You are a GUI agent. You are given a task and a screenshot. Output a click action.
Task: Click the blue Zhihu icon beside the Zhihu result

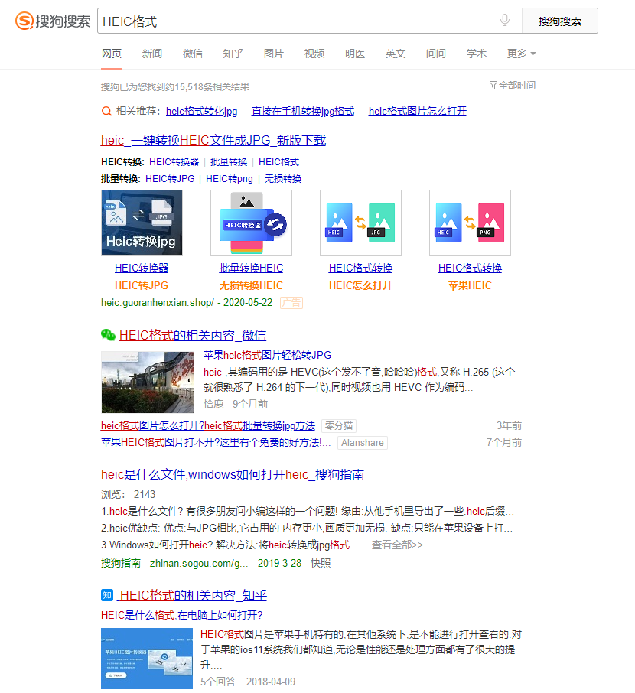(x=106, y=594)
